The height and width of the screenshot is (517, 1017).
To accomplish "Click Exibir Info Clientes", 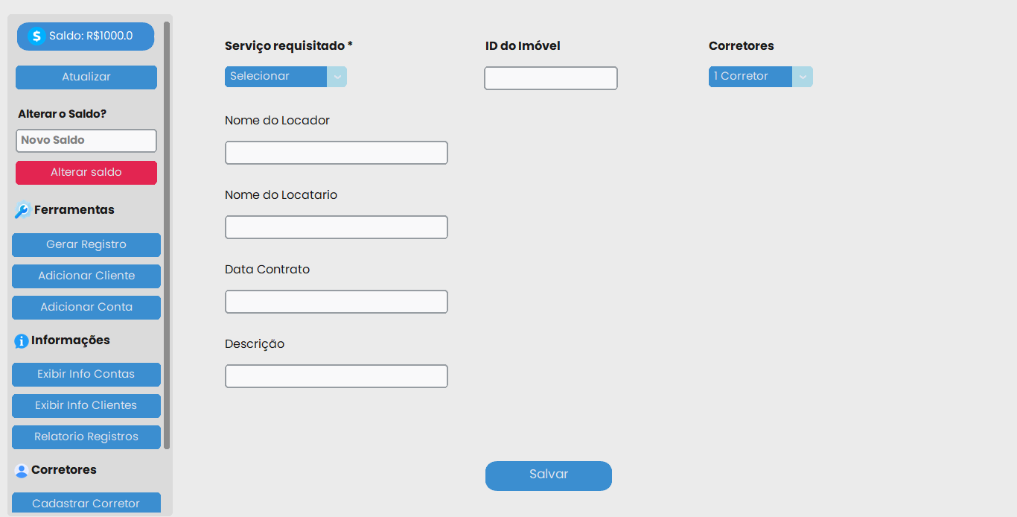I will click(86, 405).
